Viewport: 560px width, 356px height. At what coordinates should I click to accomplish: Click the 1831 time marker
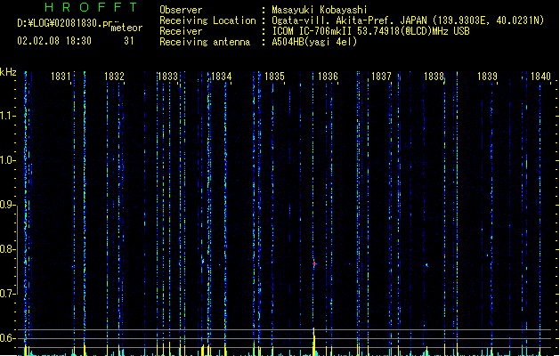61,76
